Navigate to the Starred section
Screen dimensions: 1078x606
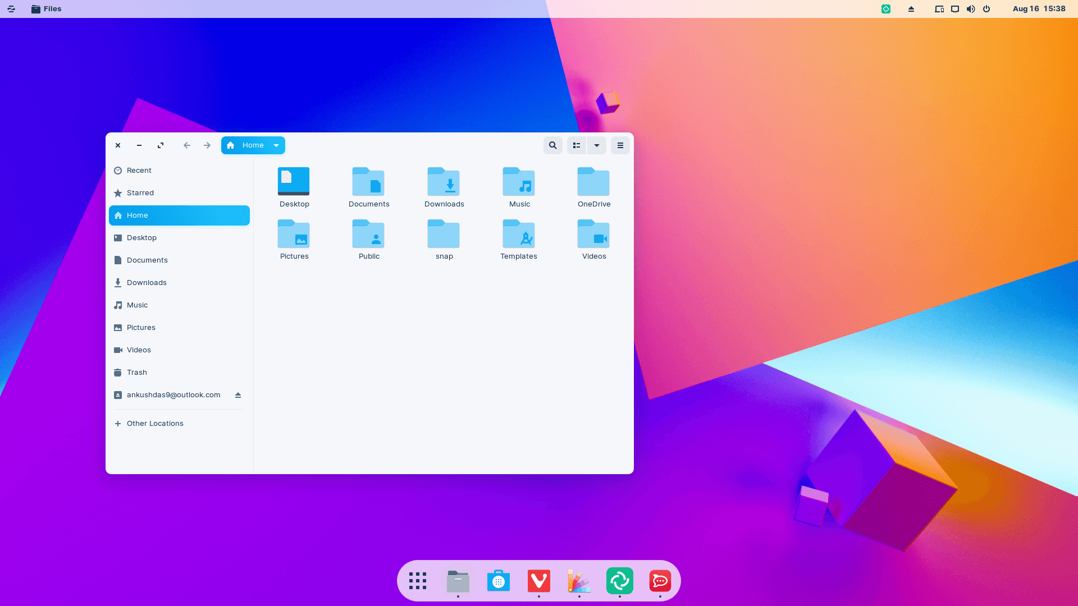pyautogui.click(x=140, y=192)
